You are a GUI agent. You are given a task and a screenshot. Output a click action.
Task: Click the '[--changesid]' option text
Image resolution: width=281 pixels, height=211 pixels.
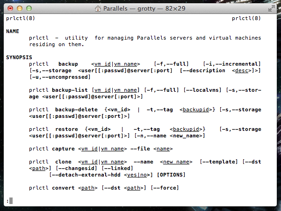(x=76, y=168)
